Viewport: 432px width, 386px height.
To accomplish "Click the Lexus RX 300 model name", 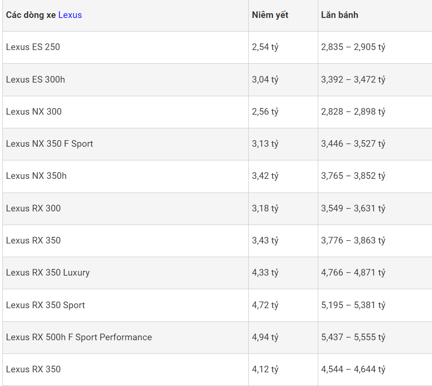I will pyautogui.click(x=34, y=209).
